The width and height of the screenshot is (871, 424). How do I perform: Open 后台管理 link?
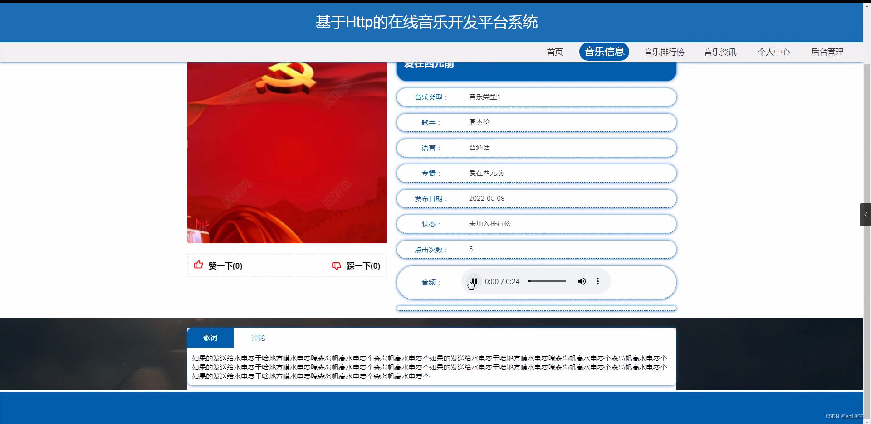pyautogui.click(x=827, y=52)
